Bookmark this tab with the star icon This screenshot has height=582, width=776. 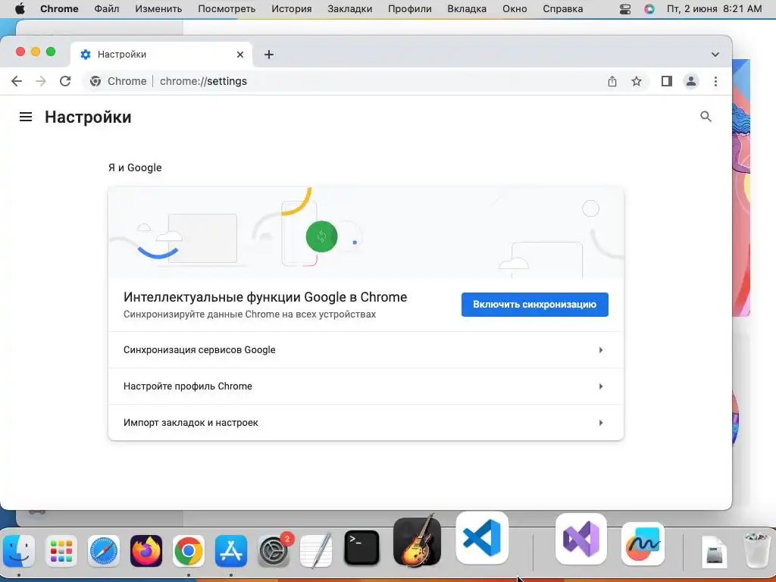[x=637, y=81]
